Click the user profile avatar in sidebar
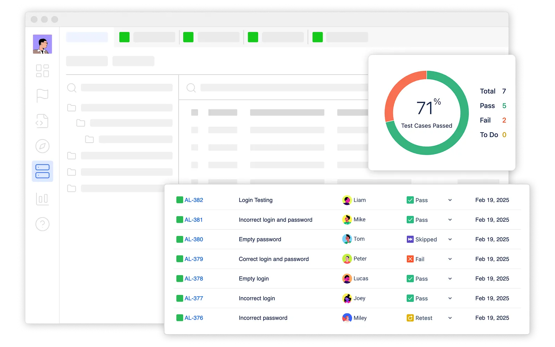 click(x=42, y=44)
